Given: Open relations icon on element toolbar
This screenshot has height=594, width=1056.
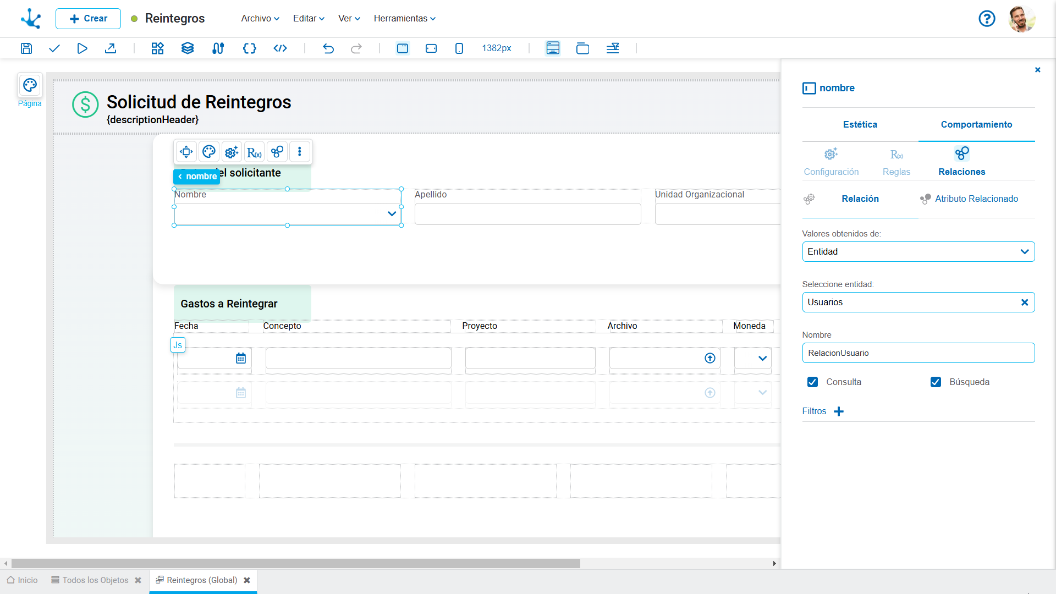Looking at the screenshot, I should click(277, 152).
